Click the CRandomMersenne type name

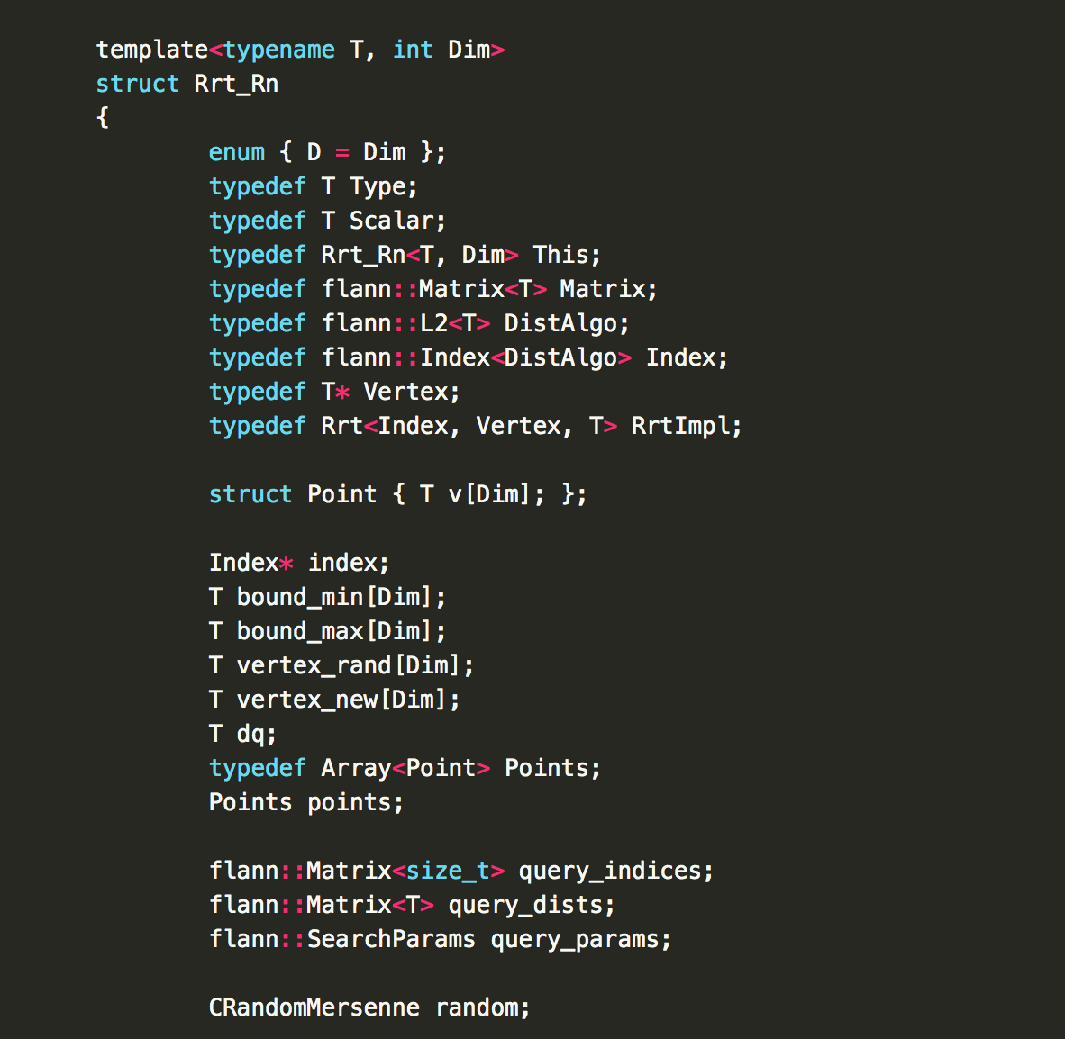pyautogui.click(x=314, y=1007)
